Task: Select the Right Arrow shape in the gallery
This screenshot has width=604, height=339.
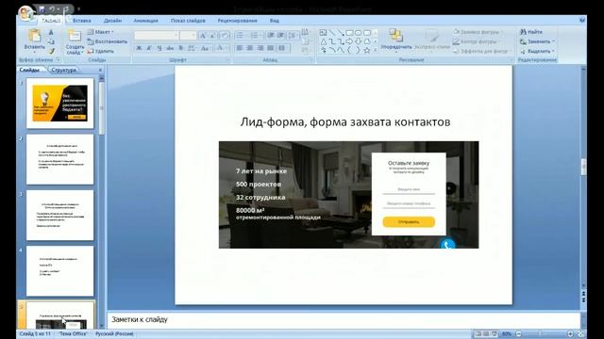Action: pyautogui.click(x=349, y=41)
